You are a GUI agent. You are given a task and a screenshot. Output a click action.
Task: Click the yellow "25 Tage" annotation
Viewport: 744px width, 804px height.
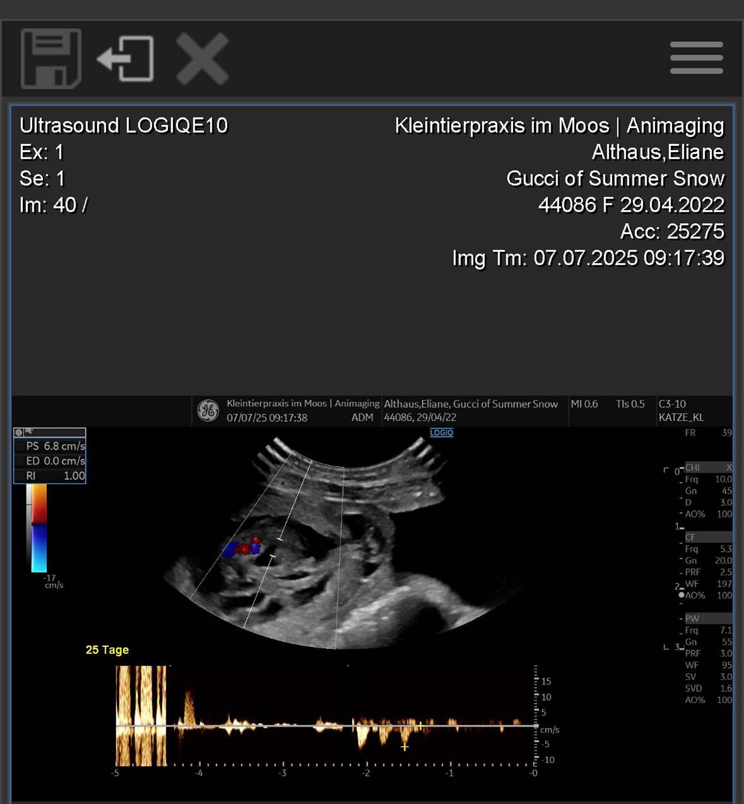tap(107, 650)
